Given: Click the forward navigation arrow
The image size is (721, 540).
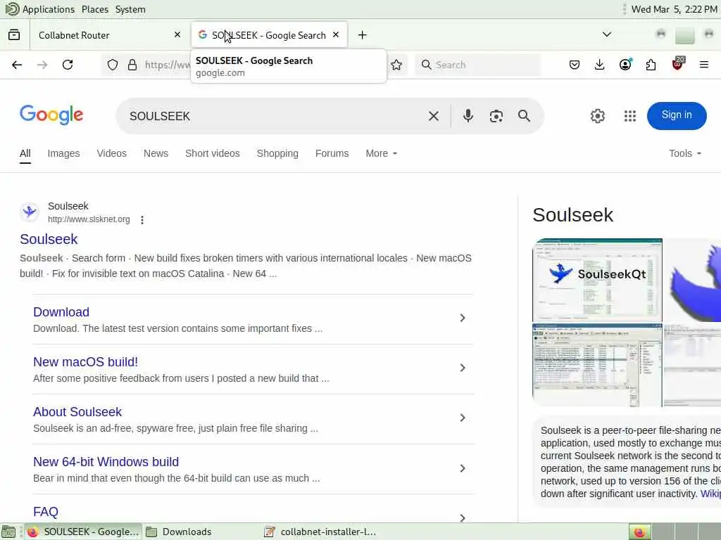Looking at the screenshot, I should pos(42,65).
